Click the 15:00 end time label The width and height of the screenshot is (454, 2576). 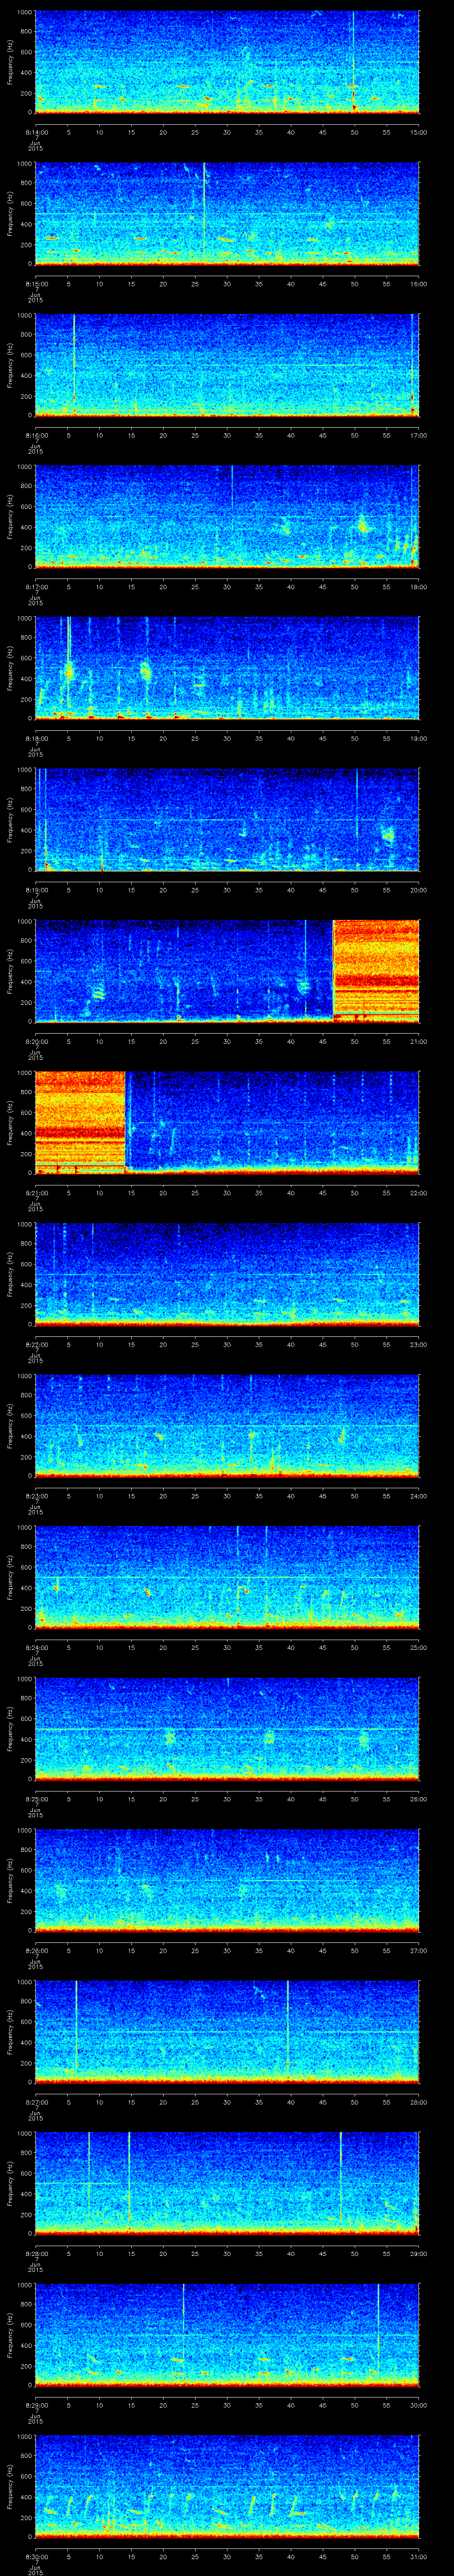click(418, 132)
